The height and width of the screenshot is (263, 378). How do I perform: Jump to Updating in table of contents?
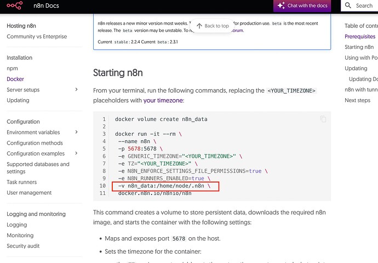point(356,68)
